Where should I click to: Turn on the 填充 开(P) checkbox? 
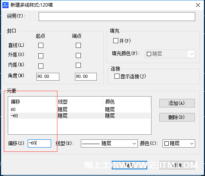116,40
